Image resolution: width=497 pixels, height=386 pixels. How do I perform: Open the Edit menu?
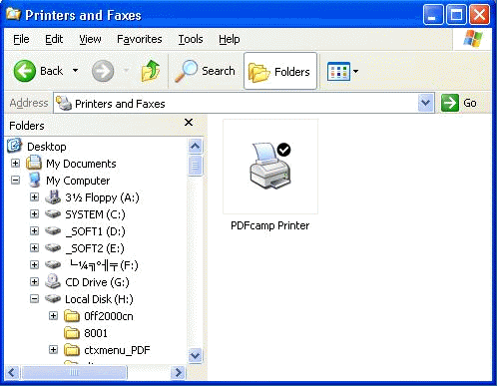pos(54,39)
